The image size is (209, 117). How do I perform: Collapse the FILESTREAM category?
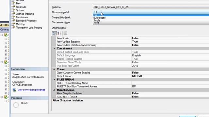pos(54,80)
